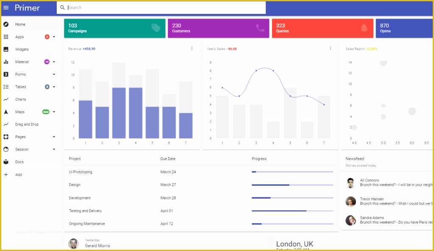Click Revenue +458,90 label

tap(82, 49)
